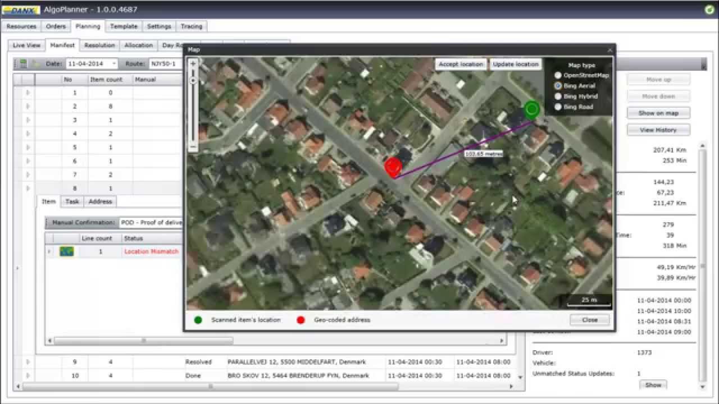This screenshot has width=719, height=404.
Task: Zoom out with the map minus button
Action: click(193, 146)
